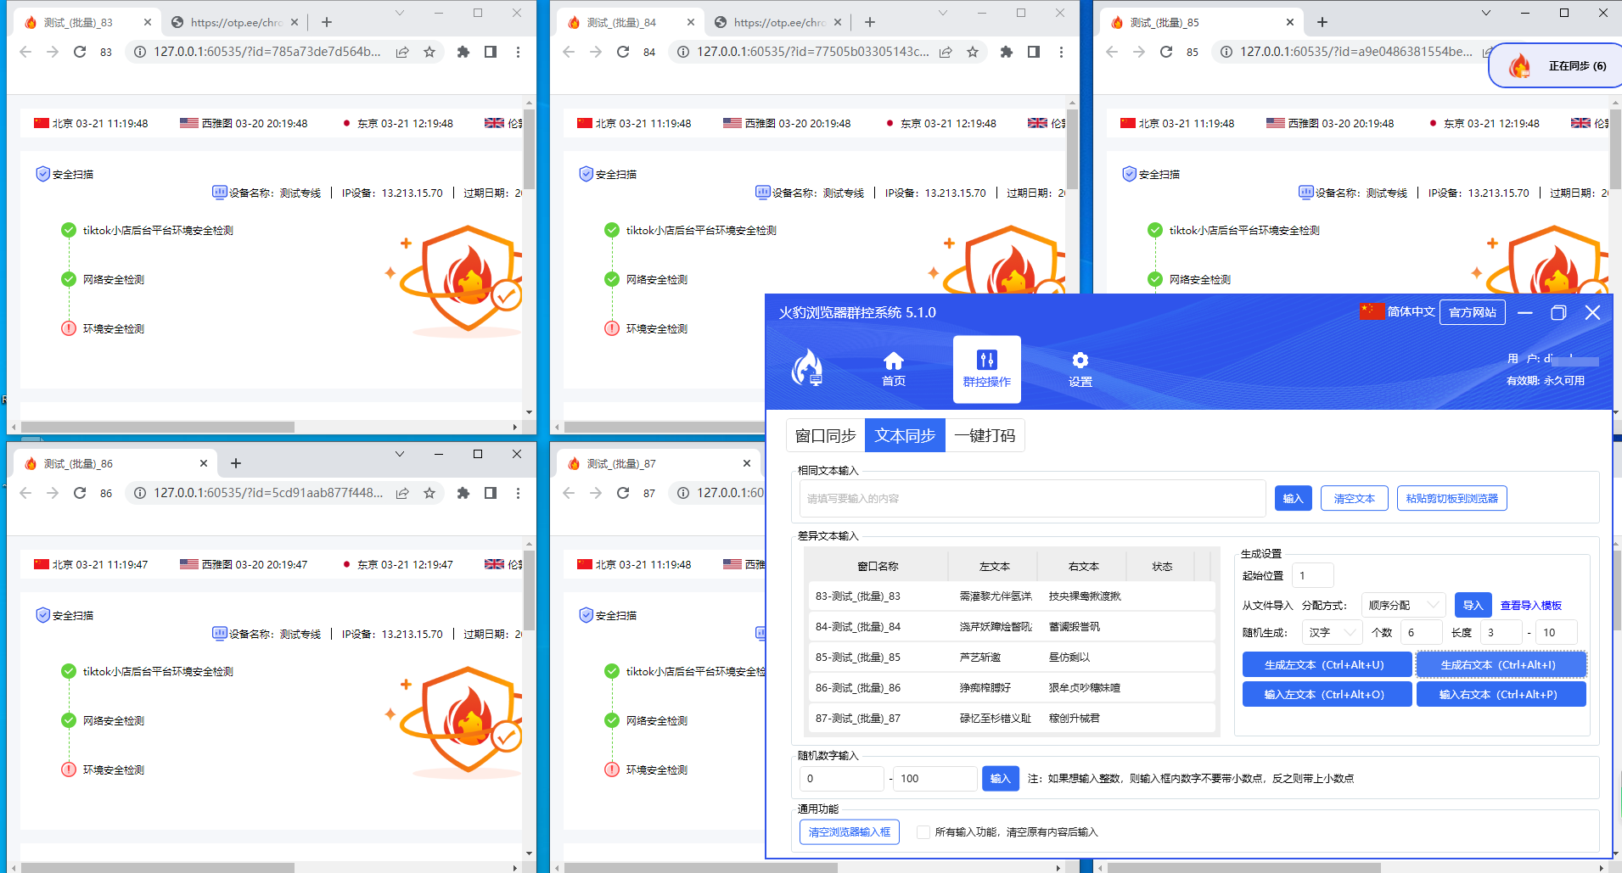Screen dimensions: 1622x873
Task: Open the 顺序分配 allocation dropdown
Action: coord(1403,604)
